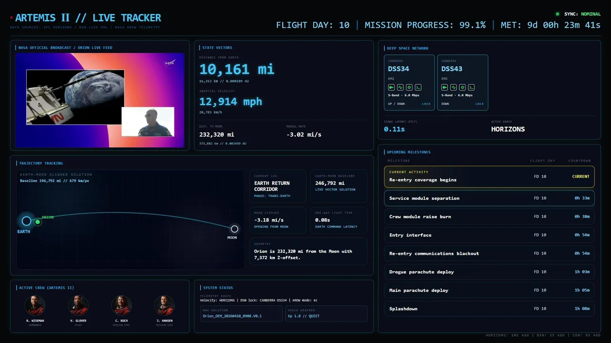Viewport: 611px width, 343px height.
Task: Click the 0.11s signal latency value
Action: pyautogui.click(x=394, y=129)
